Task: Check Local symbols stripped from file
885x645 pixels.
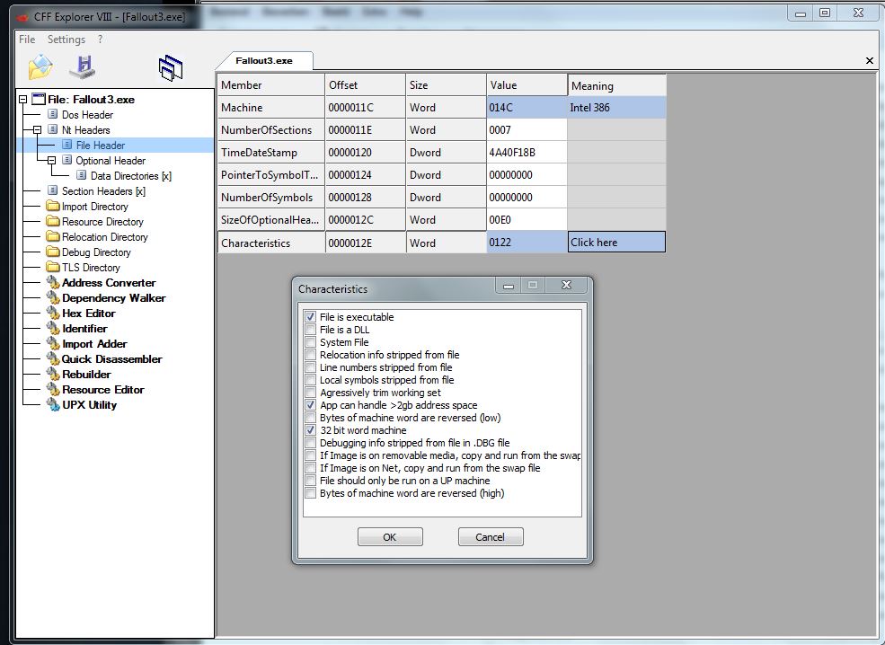Action: 311,379
